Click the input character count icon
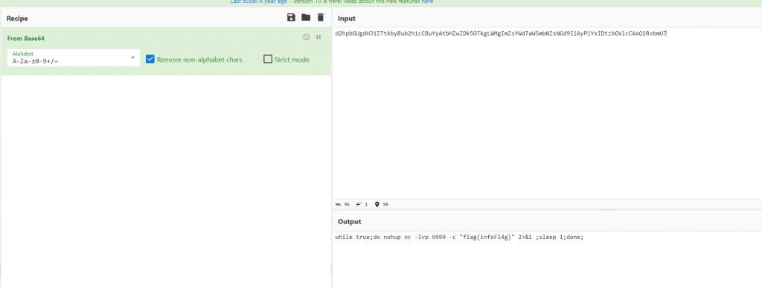762x288 pixels. click(x=339, y=205)
